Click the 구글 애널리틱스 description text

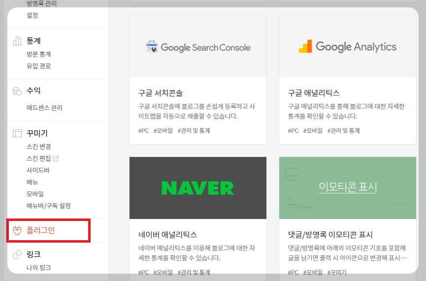[346, 111]
